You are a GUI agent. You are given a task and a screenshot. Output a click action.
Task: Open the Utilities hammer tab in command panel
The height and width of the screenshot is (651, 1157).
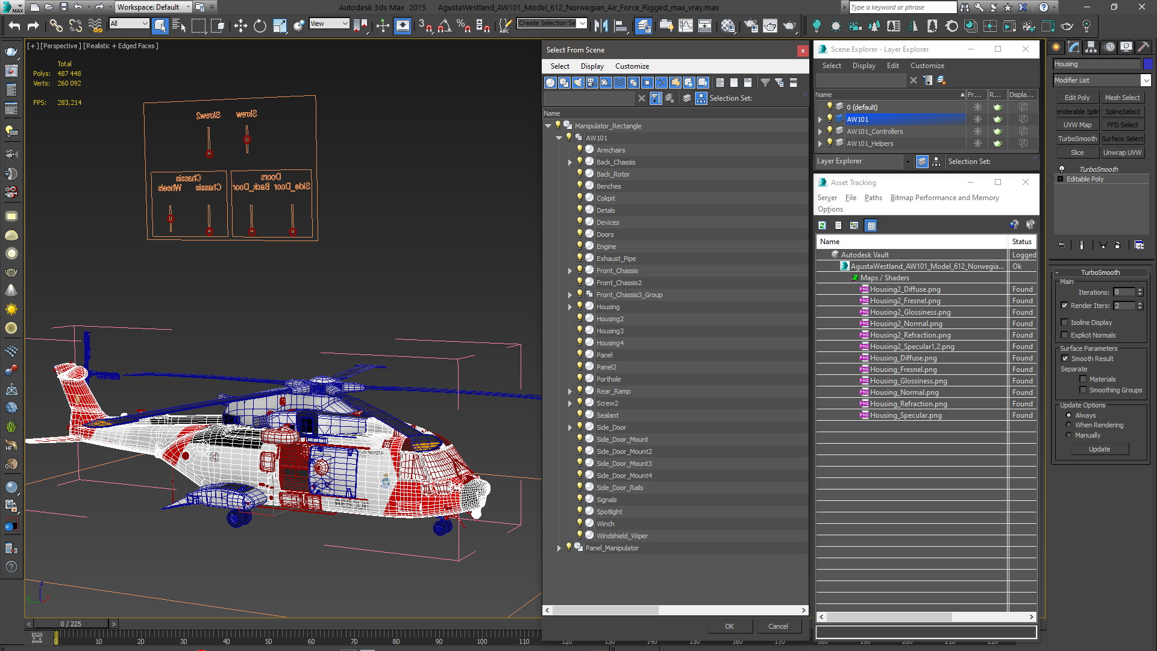click(1143, 47)
